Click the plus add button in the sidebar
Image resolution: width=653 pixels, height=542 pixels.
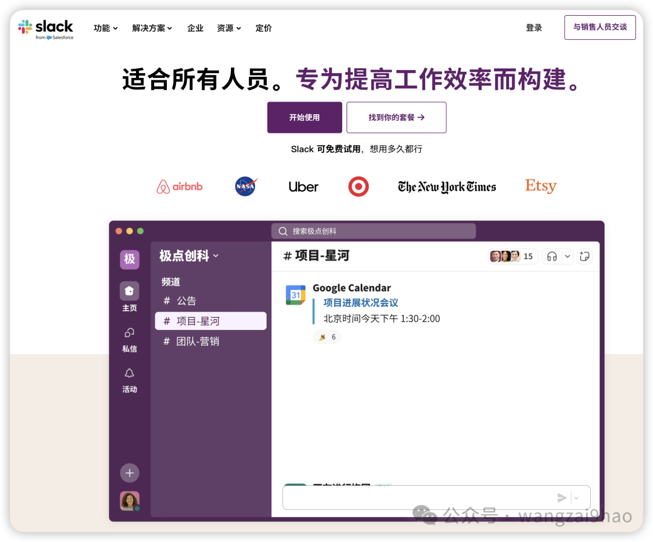(129, 473)
